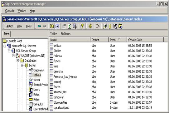Select Stored Procedures in the tree
Screen dimensions: 169x113
tap(41, 85)
